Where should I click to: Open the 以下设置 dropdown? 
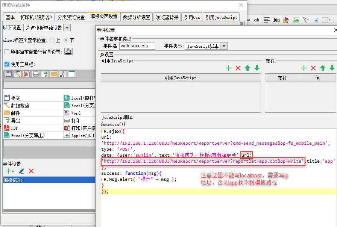[x=67, y=28]
